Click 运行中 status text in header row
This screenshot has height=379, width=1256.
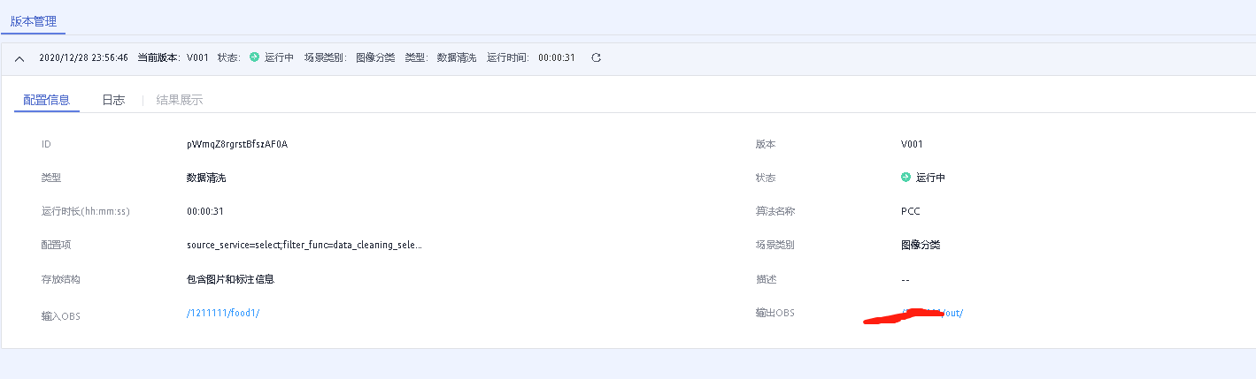click(x=279, y=57)
